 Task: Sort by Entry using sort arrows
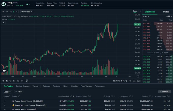point(114,97)
